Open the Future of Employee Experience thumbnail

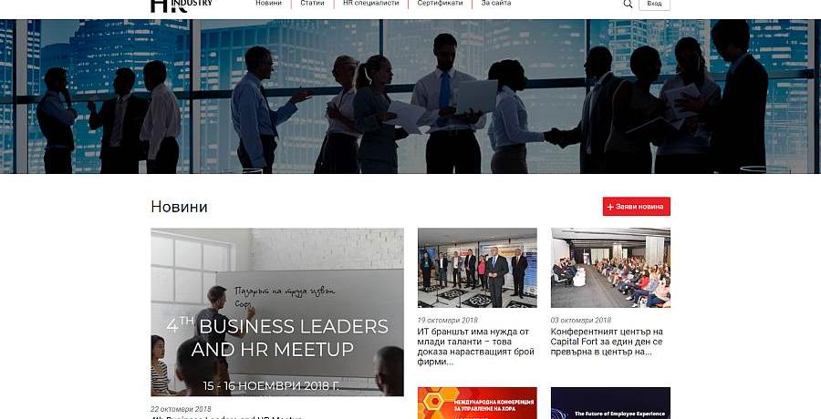click(x=610, y=403)
